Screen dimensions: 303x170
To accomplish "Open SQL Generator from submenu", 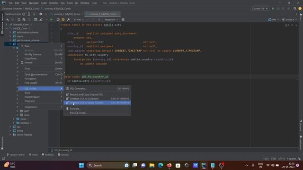I will [x=97, y=89].
